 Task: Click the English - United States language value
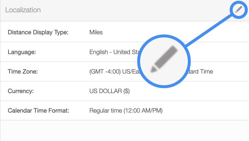114,52
